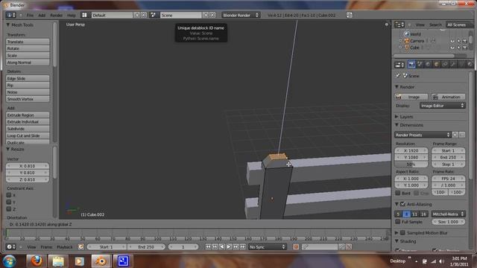Select the Material properties tab icon
Image resolution: width=477 pixels, height=268 pixels.
click(x=470, y=65)
